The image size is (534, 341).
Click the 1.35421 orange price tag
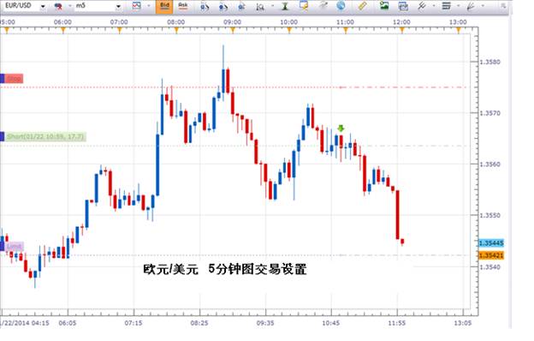491,255
